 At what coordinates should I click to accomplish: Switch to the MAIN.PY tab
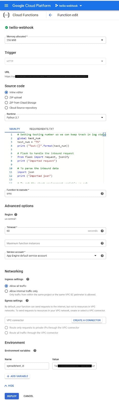[x=15, y=129]
